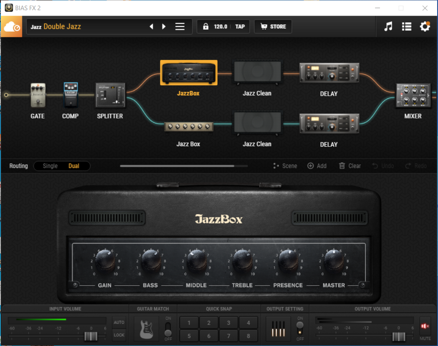This screenshot has height=346, width=438.
Task: Toggle LOCK input volume
Action: point(119,335)
